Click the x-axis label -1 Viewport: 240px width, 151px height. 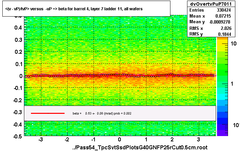93,140
